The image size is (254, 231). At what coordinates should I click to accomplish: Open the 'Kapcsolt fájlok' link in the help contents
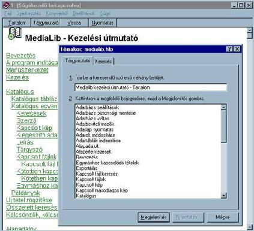(37, 157)
